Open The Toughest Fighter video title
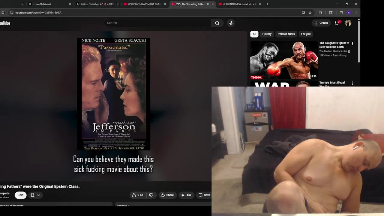384x216 pixels. [334, 45]
